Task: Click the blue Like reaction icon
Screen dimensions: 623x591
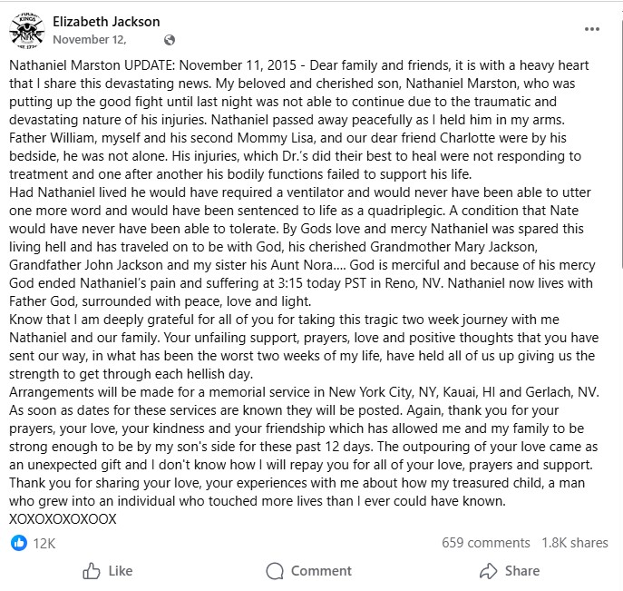Action: pos(18,543)
